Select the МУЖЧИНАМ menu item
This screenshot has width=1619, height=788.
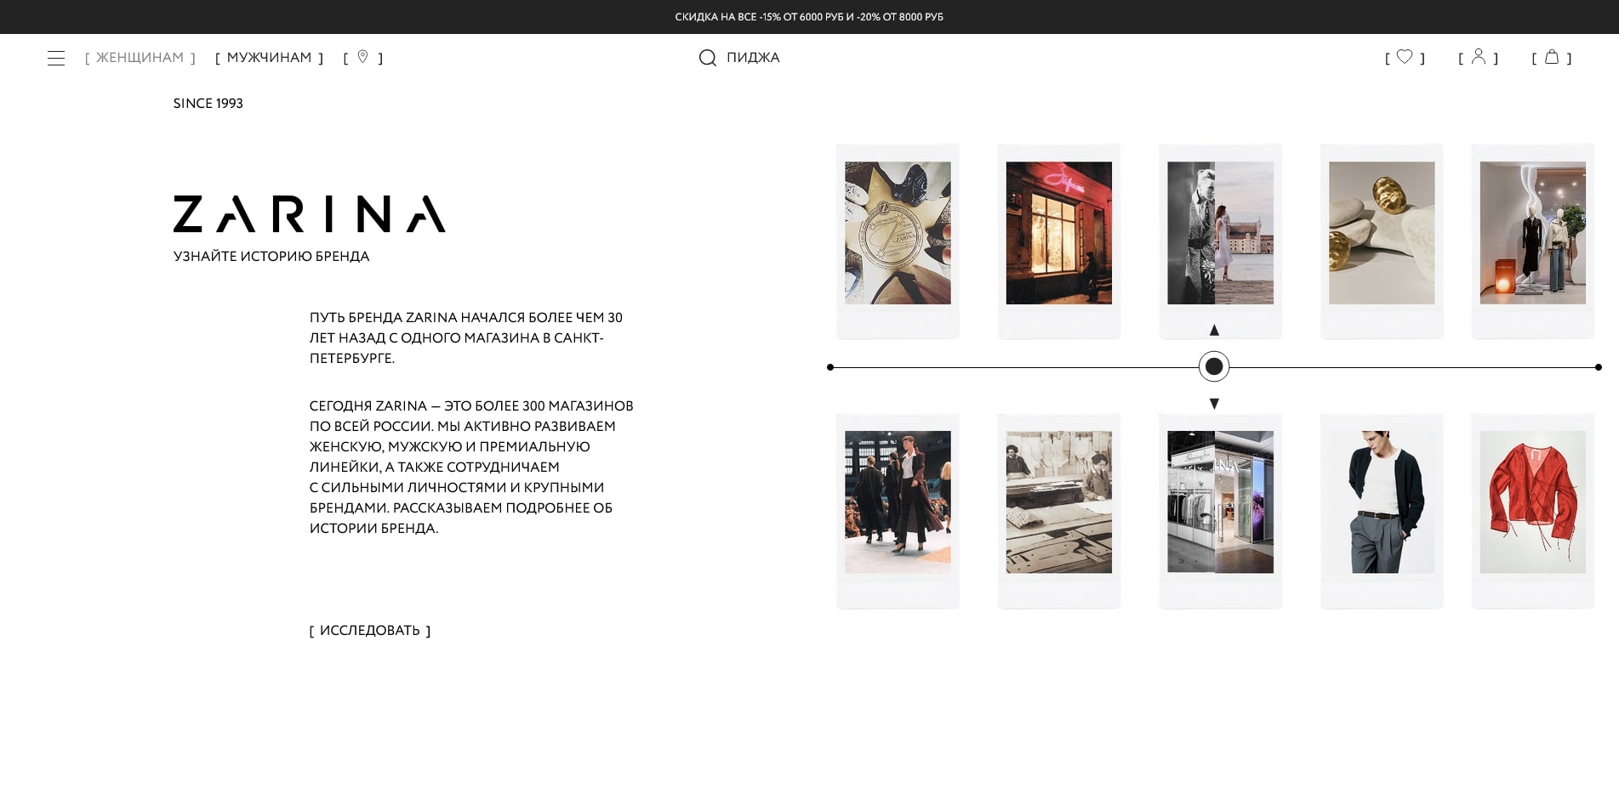coord(270,58)
